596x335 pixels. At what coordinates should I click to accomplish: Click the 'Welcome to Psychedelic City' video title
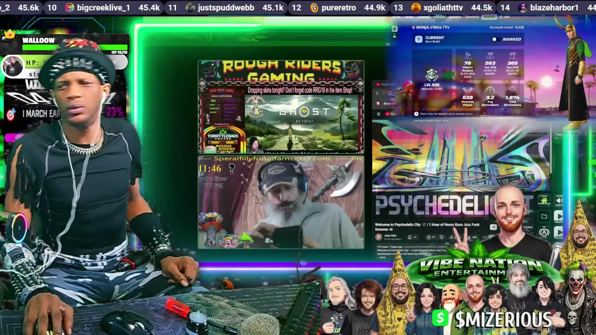427,227
